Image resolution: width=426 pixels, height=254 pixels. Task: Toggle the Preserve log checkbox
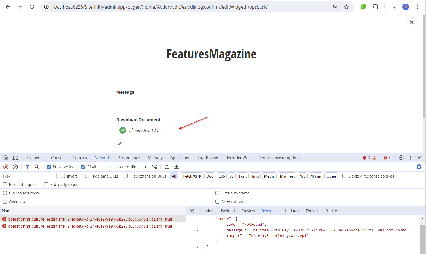point(49,167)
